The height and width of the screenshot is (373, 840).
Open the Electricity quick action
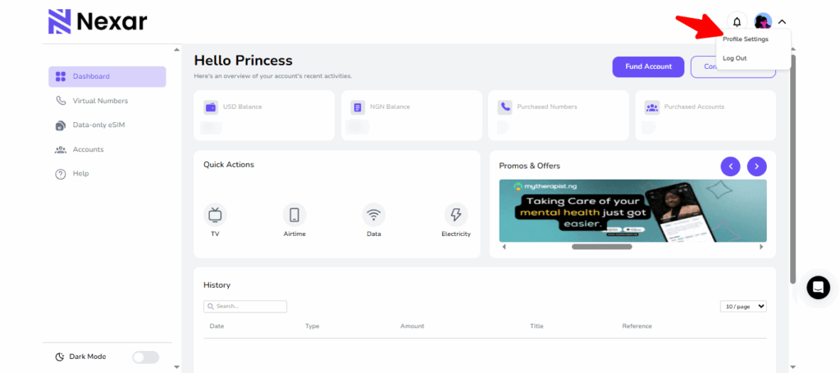(x=455, y=215)
